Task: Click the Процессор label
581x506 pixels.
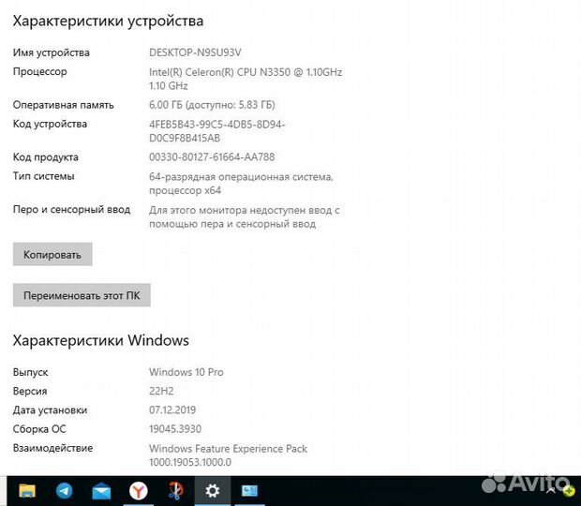Action: coord(40,71)
